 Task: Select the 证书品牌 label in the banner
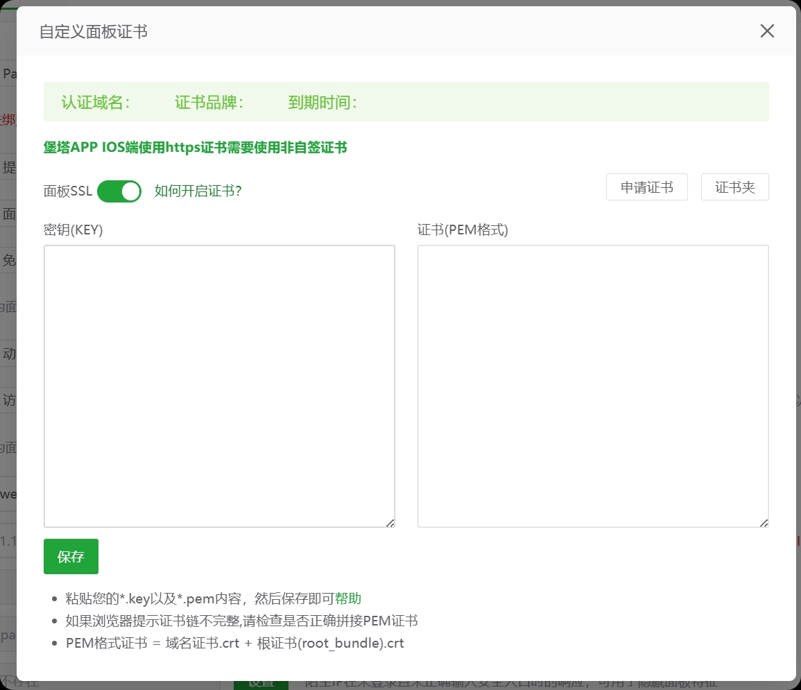tap(209, 103)
